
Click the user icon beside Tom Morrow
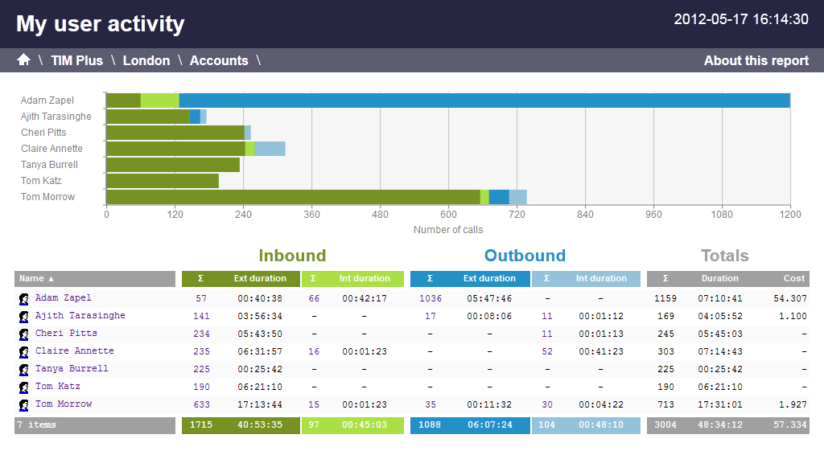pos(24,404)
